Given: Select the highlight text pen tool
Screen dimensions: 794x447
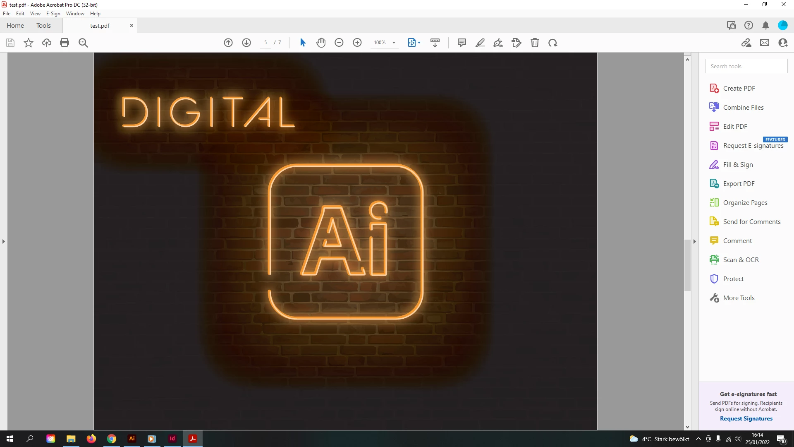Looking at the screenshot, I should (x=480, y=43).
